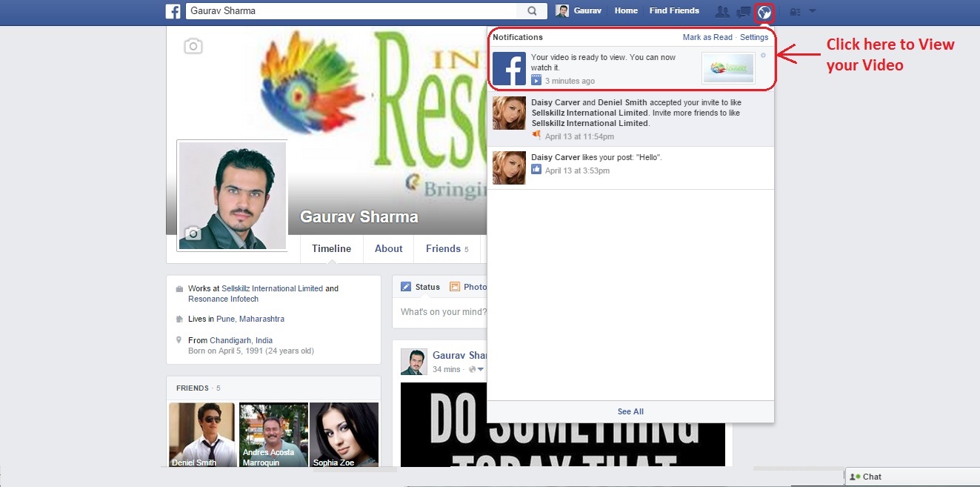The height and width of the screenshot is (487, 980).
Task: Open Pune, Maharashtra location link
Action: coord(250,319)
